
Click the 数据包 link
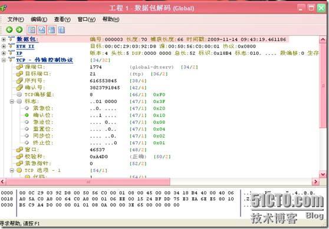pos(27,39)
